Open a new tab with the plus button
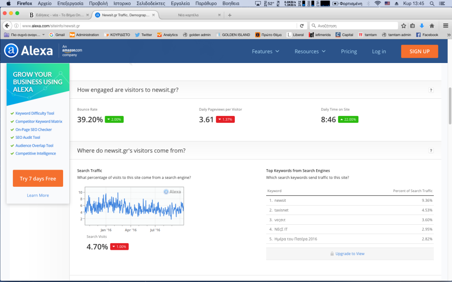 (x=230, y=15)
